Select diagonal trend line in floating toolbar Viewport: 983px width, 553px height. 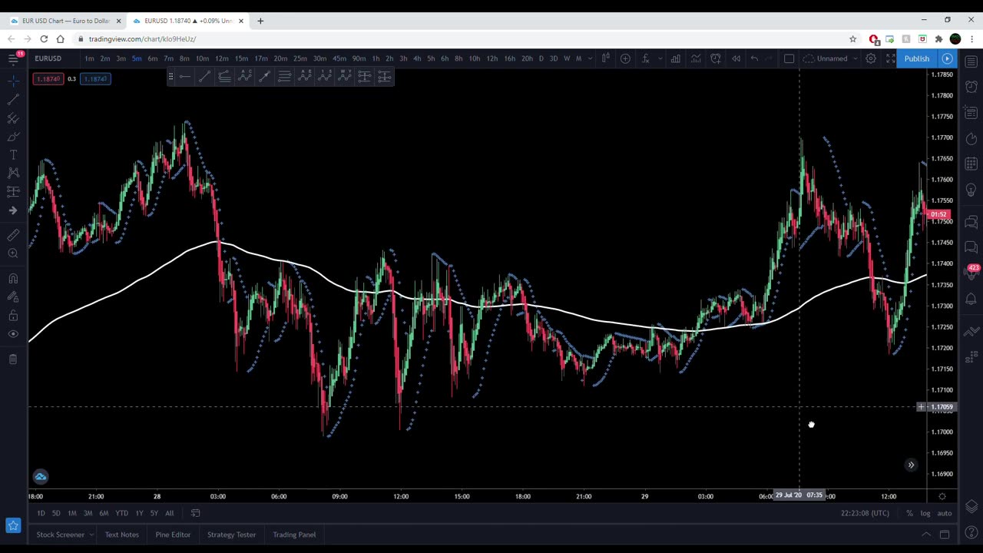[204, 76]
